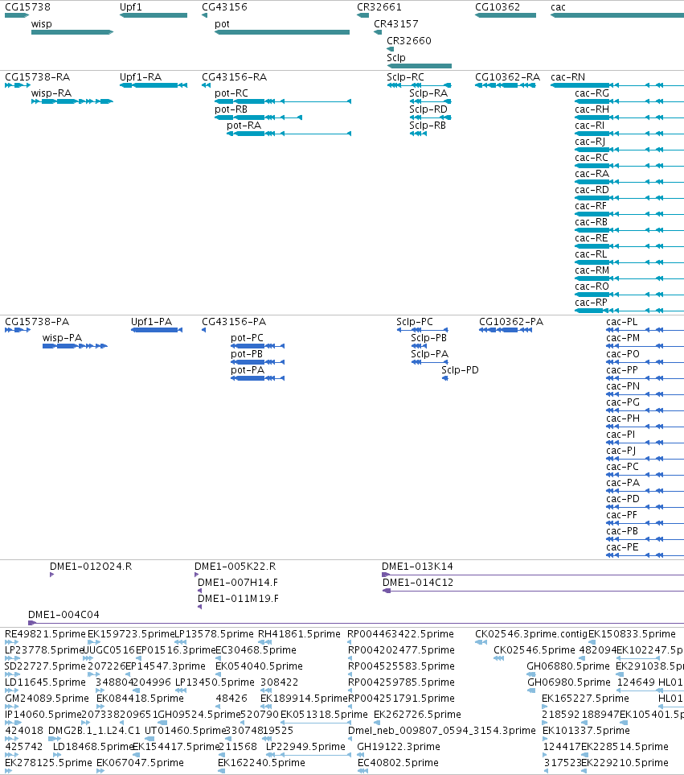Click the pot-PA protein glyph
684x775 pixels.
tap(258, 378)
